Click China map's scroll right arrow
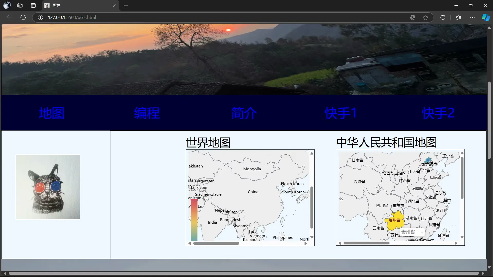This screenshot has width=493, height=277. (x=456, y=243)
